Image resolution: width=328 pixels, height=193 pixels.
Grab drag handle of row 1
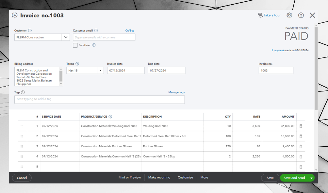[22, 126]
